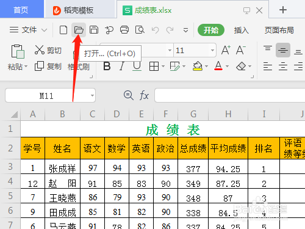
Task: Click the New document icon
Action: pos(63,30)
